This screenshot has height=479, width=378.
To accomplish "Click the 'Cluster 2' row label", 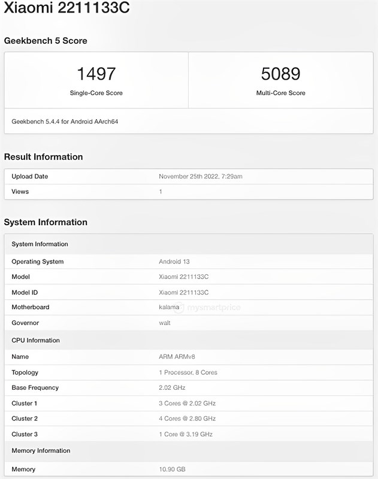I will click(x=25, y=419).
